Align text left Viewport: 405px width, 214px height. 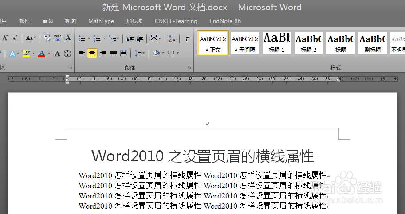coord(82,53)
